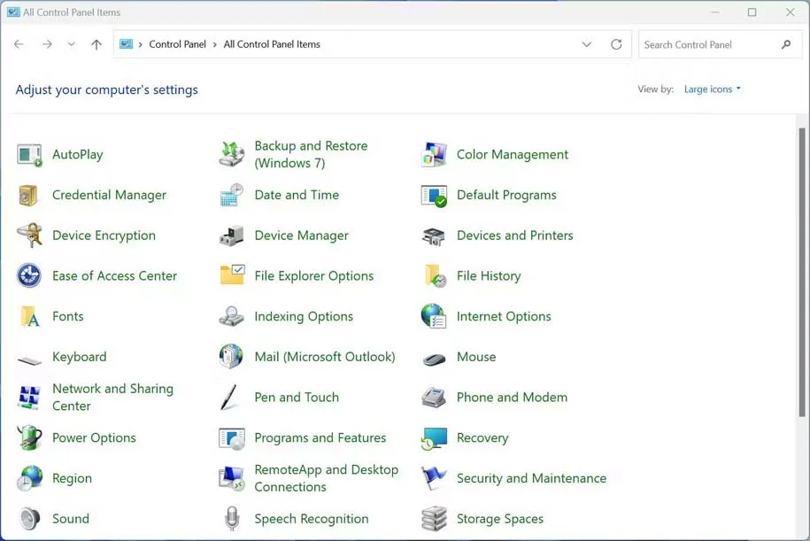Screen dimensions: 810x541
Task: Click the Credential Manager icon
Action: [29, 196]
